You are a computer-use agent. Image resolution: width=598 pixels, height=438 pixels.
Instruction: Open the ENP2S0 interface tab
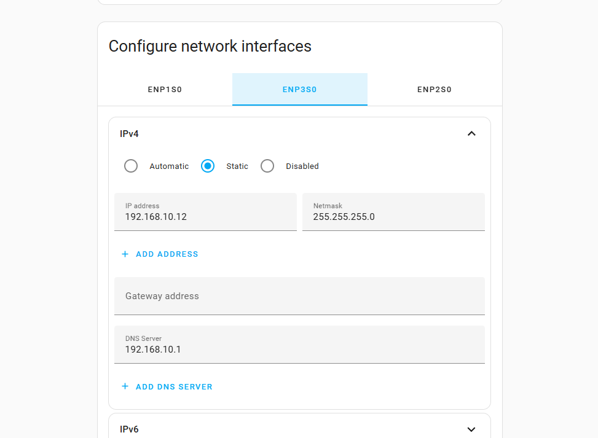click(x=435, y=90)
